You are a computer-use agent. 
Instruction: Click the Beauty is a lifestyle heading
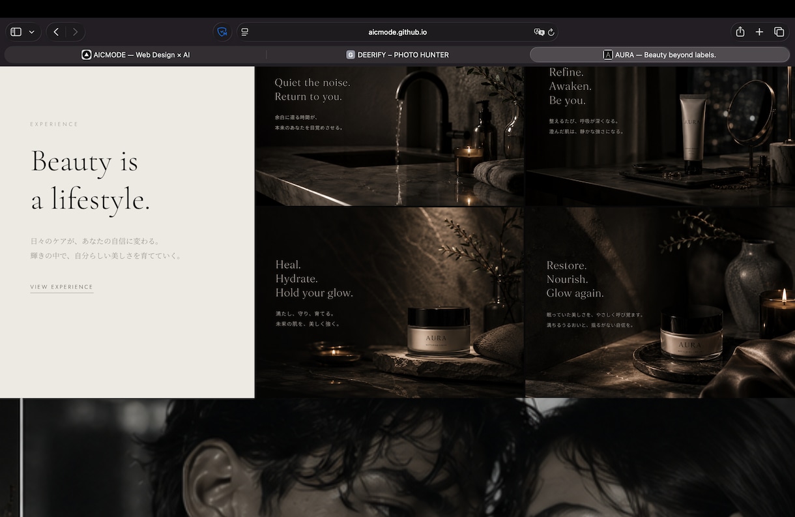coord(91,180)
